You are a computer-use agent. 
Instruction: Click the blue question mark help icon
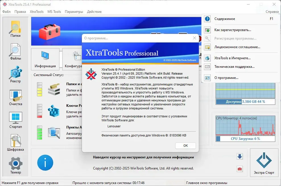tap(207, 19)
